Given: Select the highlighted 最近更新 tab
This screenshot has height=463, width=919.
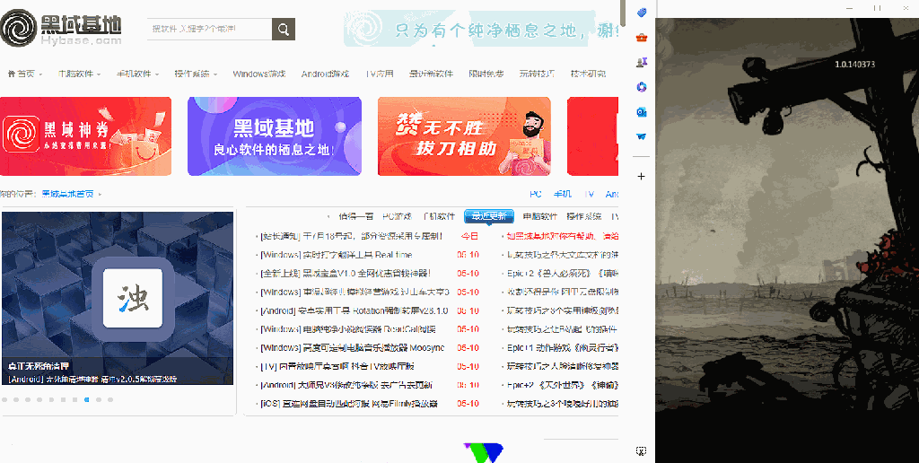Looking at the screenshot, I should click(489, 216).
